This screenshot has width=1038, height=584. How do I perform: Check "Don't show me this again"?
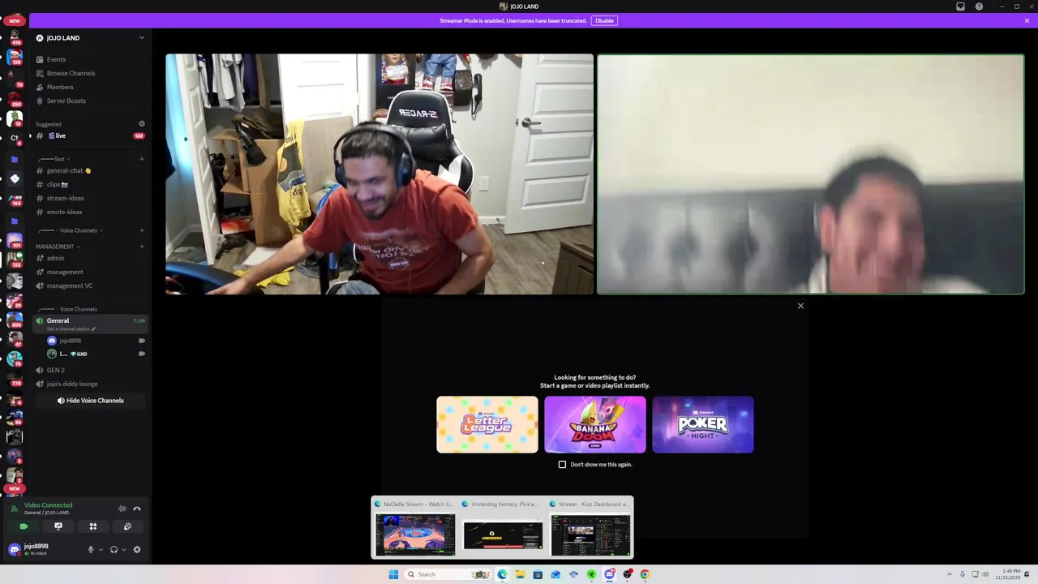point(562,465)
